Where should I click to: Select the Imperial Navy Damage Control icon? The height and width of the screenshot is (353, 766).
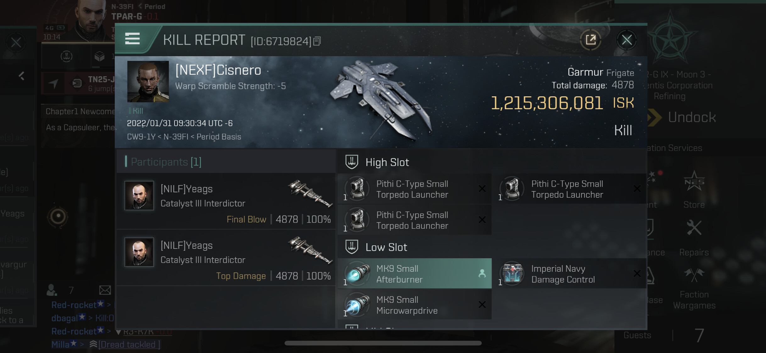[x=513, y=274]
